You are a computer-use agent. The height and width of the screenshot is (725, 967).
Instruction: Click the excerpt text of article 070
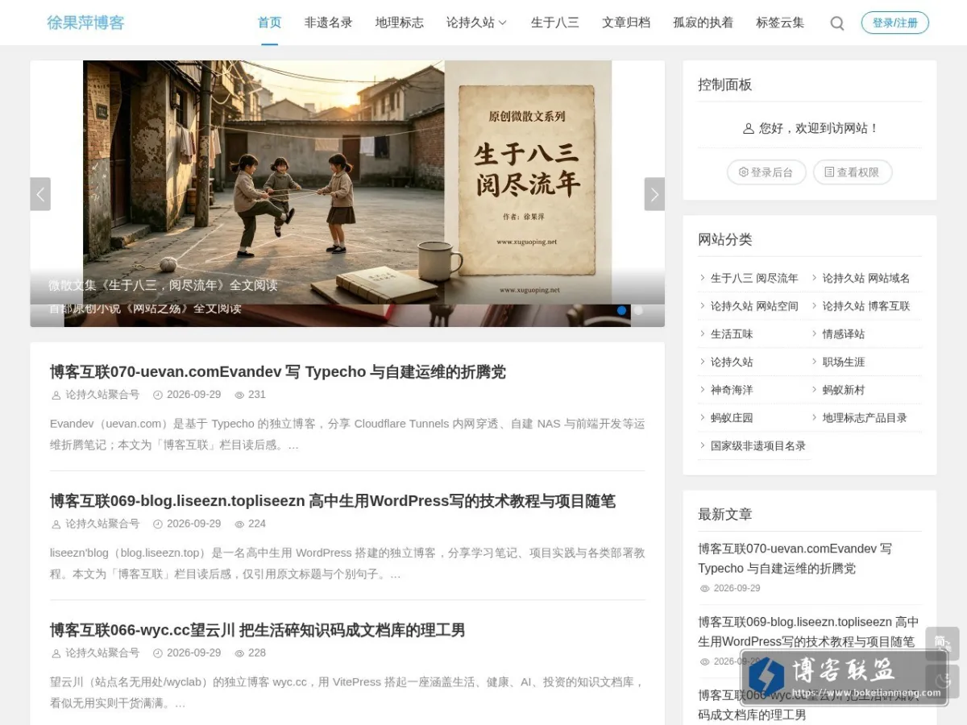pos(347,434)
